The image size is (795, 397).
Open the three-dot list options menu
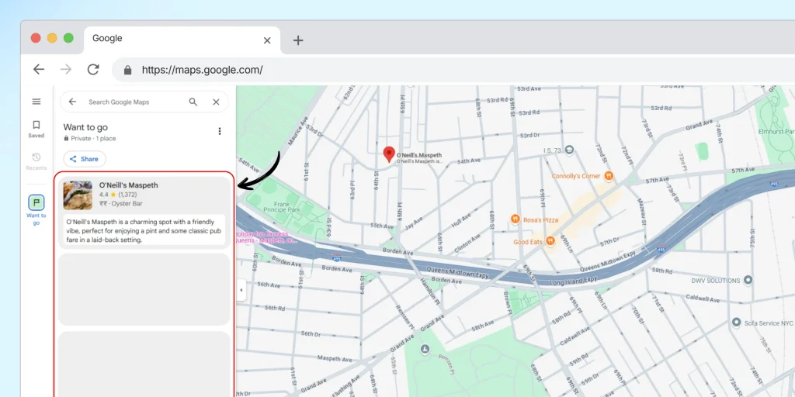(x=220, y=131)
